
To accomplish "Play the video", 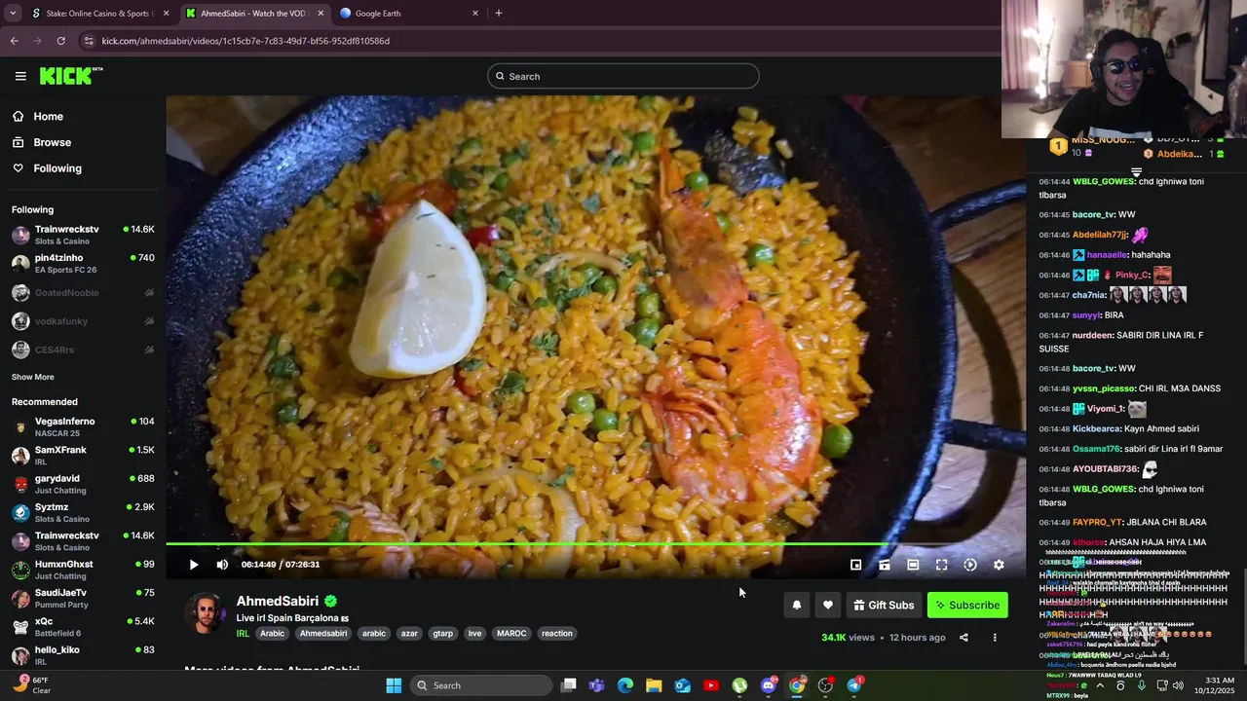I will click(x=194, y=565).
